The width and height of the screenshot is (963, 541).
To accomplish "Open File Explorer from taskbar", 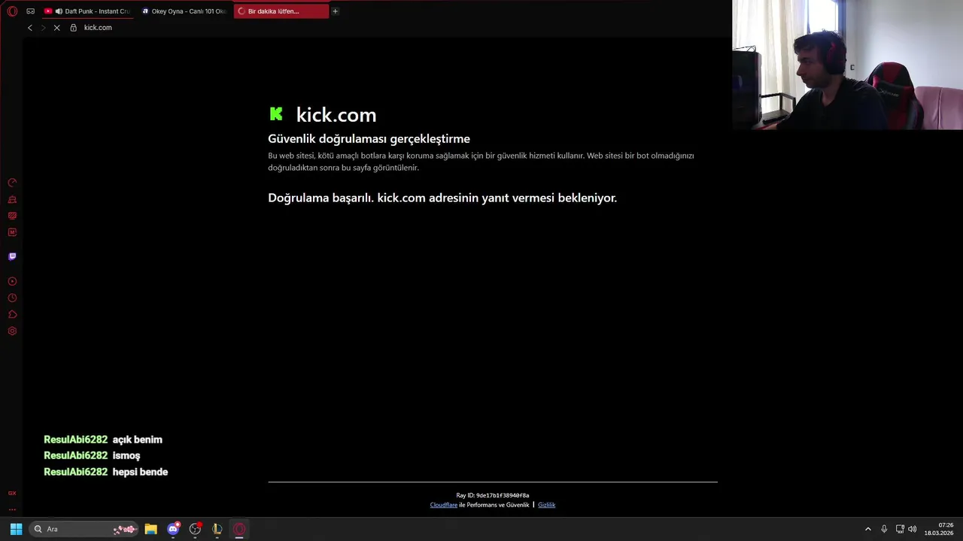I will (150, 529).
